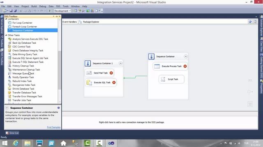263x147 pixels.
Task: Click Maintenance Cleanup Task icon
Action: (x=10, y=69)
